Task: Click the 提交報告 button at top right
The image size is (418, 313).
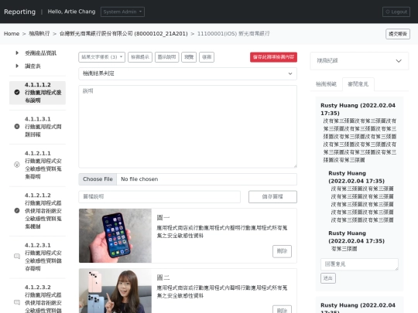Action: click(x=398, y=34)
